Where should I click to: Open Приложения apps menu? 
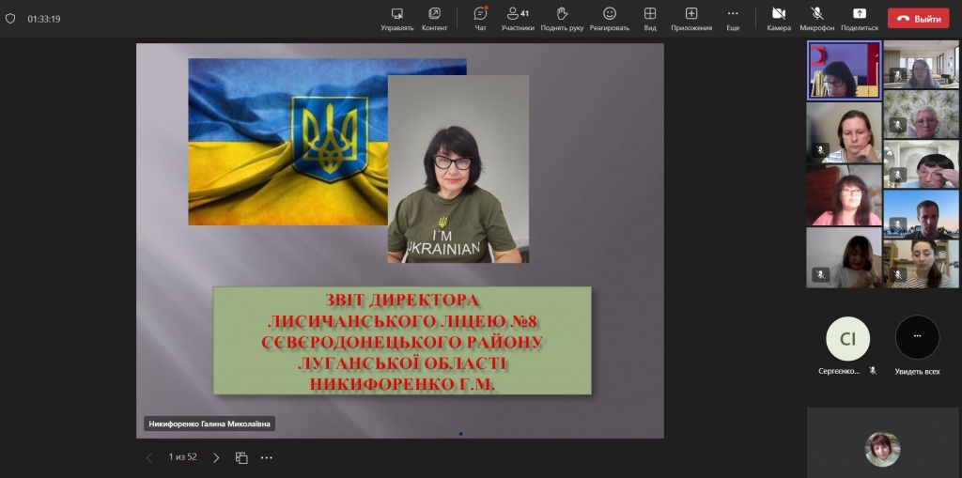click(x=691, y=19)
